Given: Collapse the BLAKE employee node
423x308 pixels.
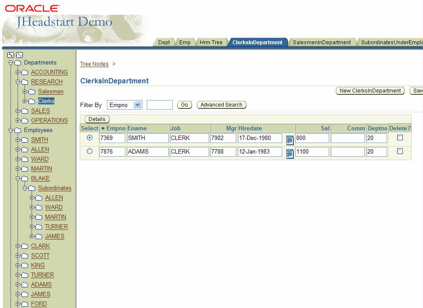Looking at the screenshot, I should point(18,179).
